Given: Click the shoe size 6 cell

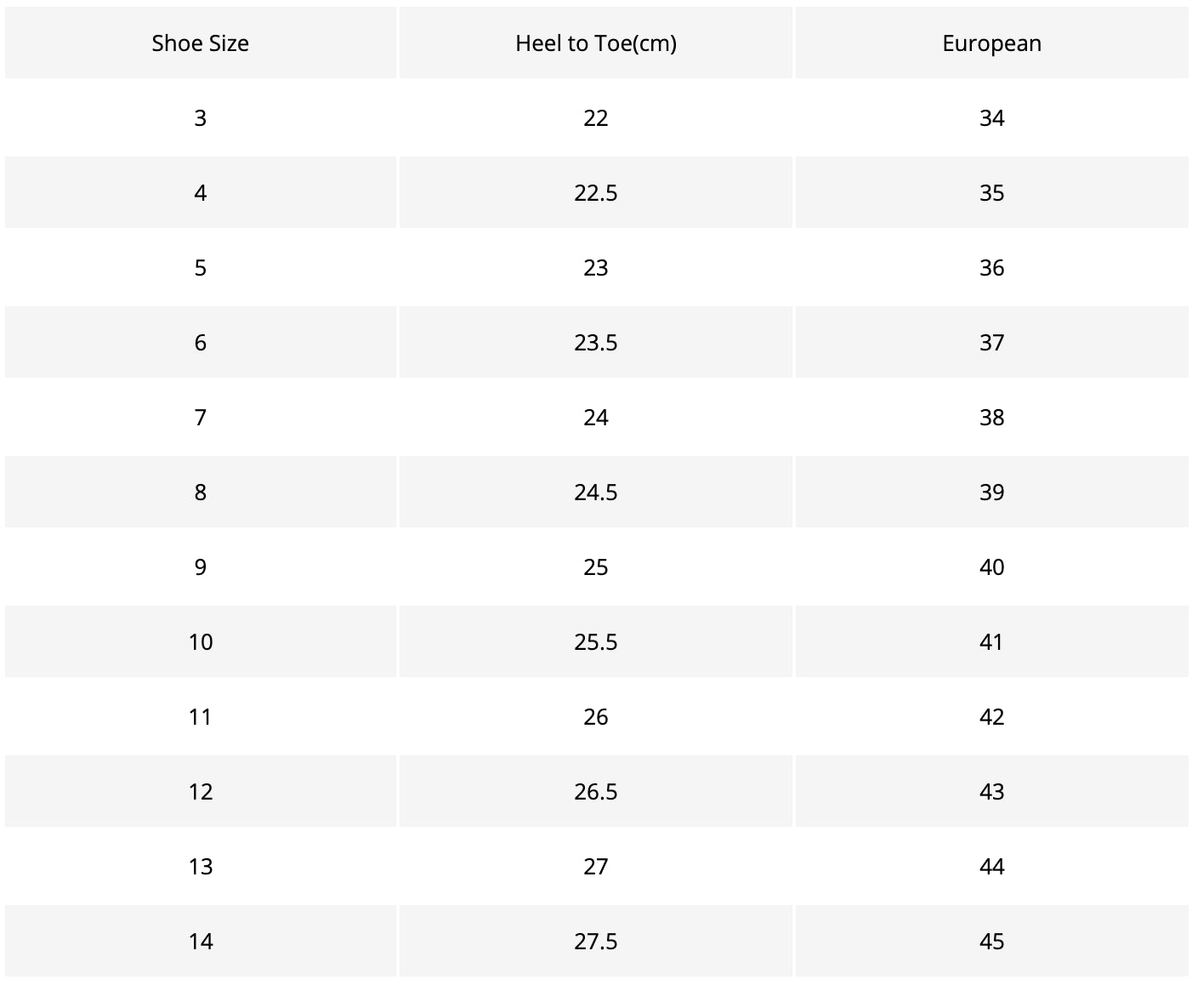Looking at the screenshot, I should 201,343.
